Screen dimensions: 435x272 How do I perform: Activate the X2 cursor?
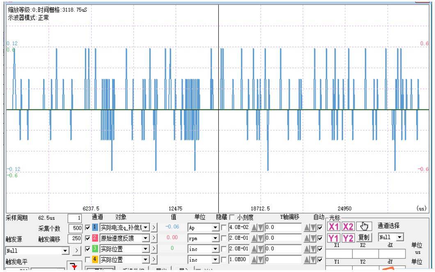348,227
